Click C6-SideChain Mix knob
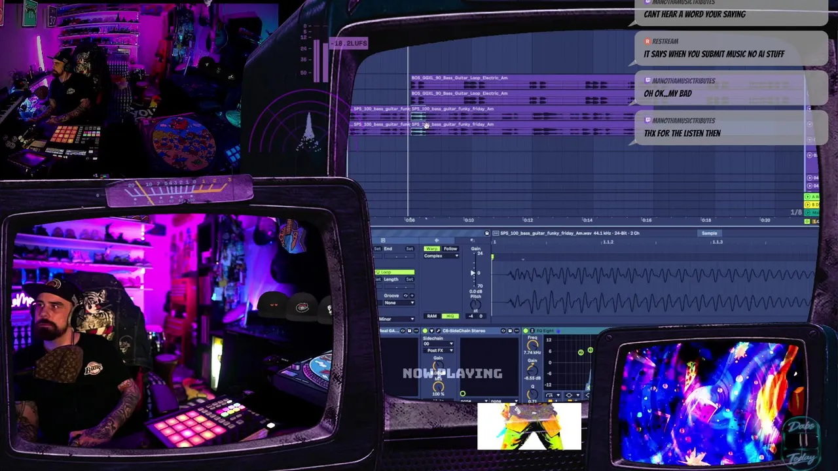This screenshot has height=471, width=838. point(438,387)
